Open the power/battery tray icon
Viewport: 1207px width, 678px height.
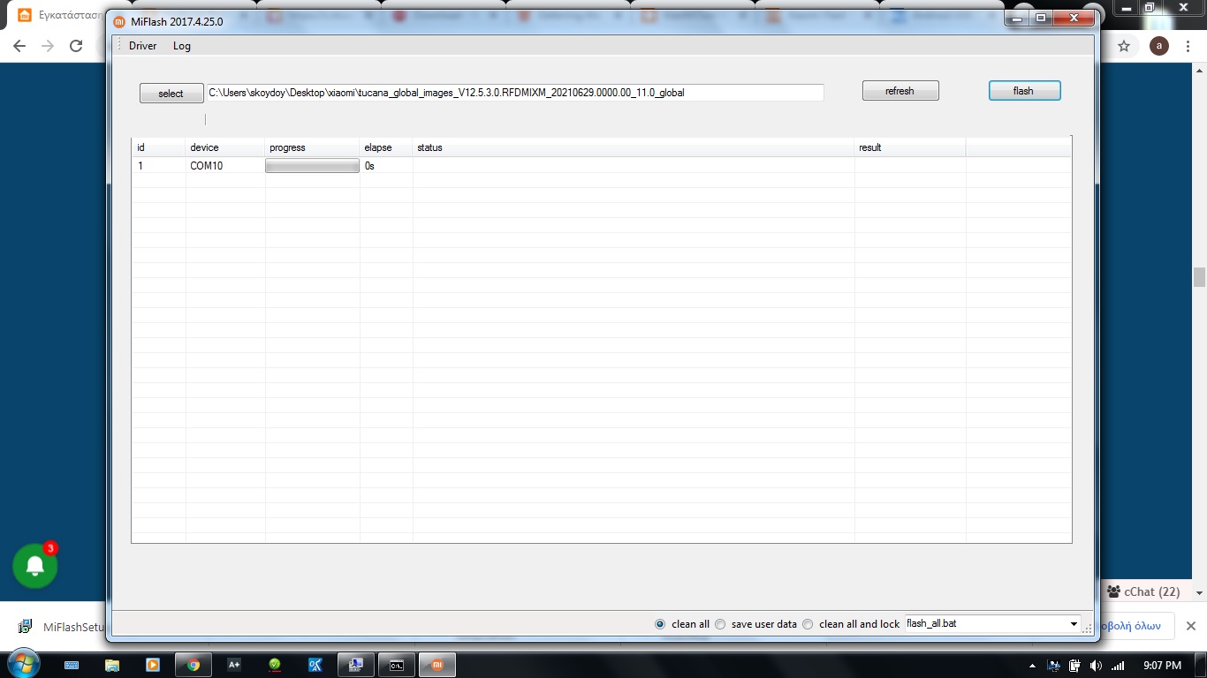pos(1074,665)
